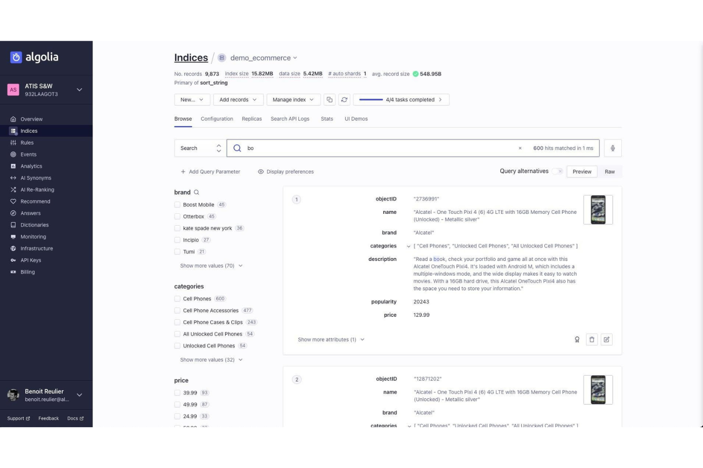Click the Indices breadcrumb link

pos(191,58)
